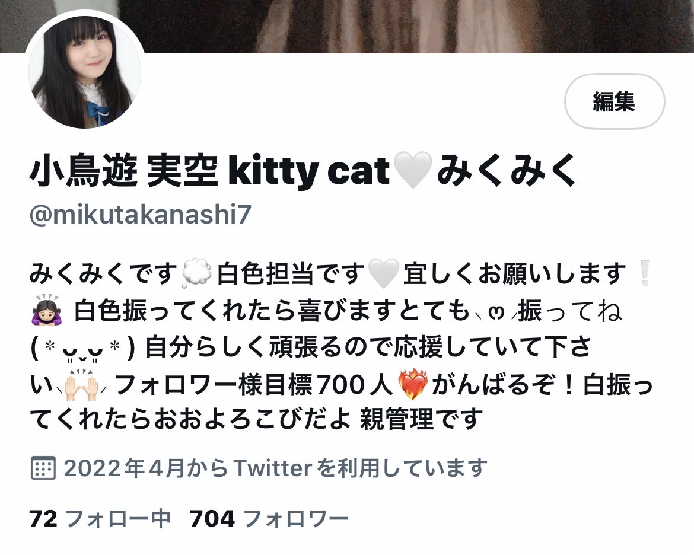Screen dimensions: 694x555
Task: Open the 704 フォロワー followers list
Action: pyautogui.click(x=269, y=518)
